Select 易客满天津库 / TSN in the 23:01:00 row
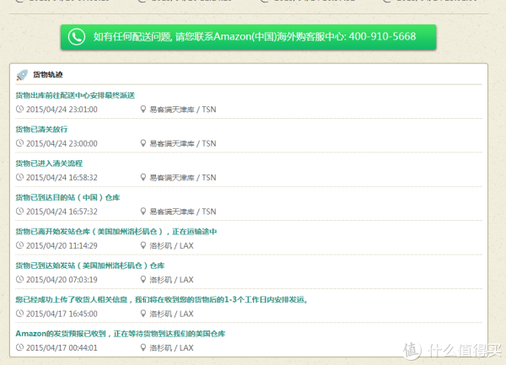 (183, 110)
